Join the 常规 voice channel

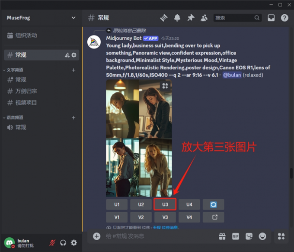click(x=42, y=127)
